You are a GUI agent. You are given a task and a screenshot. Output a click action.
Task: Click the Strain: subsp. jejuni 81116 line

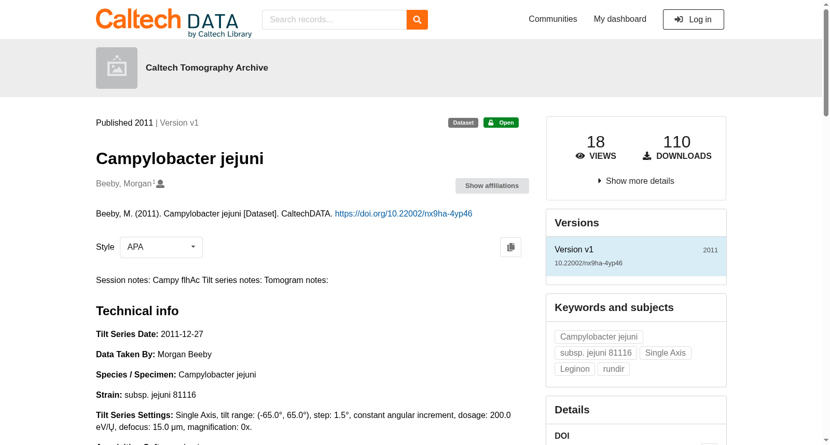[x=146, y=395]
